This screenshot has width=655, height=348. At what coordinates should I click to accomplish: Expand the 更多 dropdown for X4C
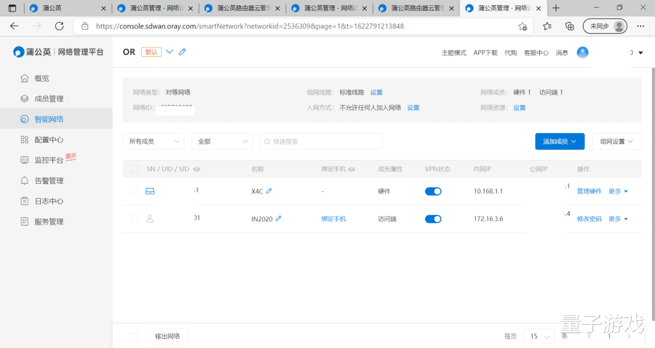pyautogui.click(x=618, y=191)
